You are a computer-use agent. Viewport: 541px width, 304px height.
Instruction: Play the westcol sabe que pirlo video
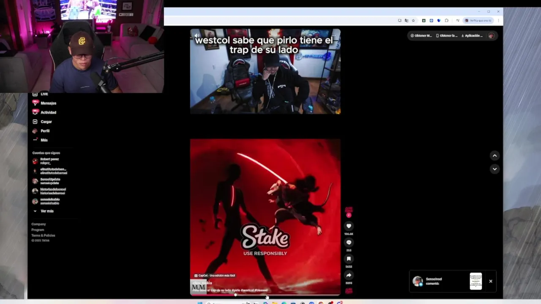coord(265,71)
